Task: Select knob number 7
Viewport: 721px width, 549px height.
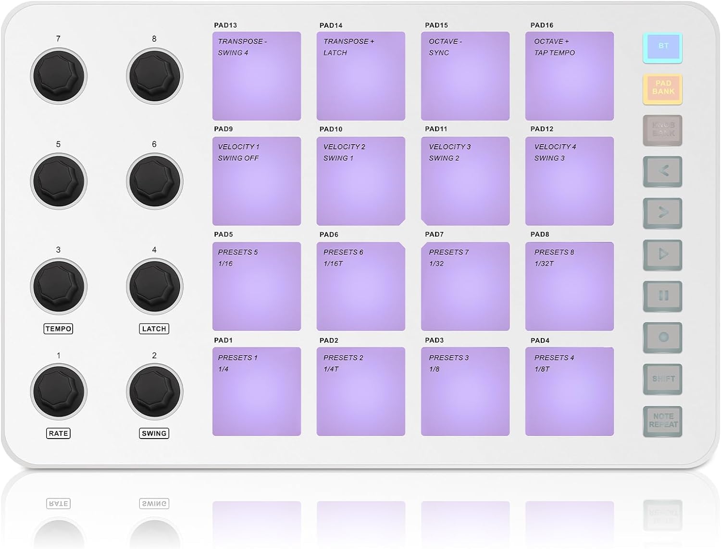Action: point(59,76)
